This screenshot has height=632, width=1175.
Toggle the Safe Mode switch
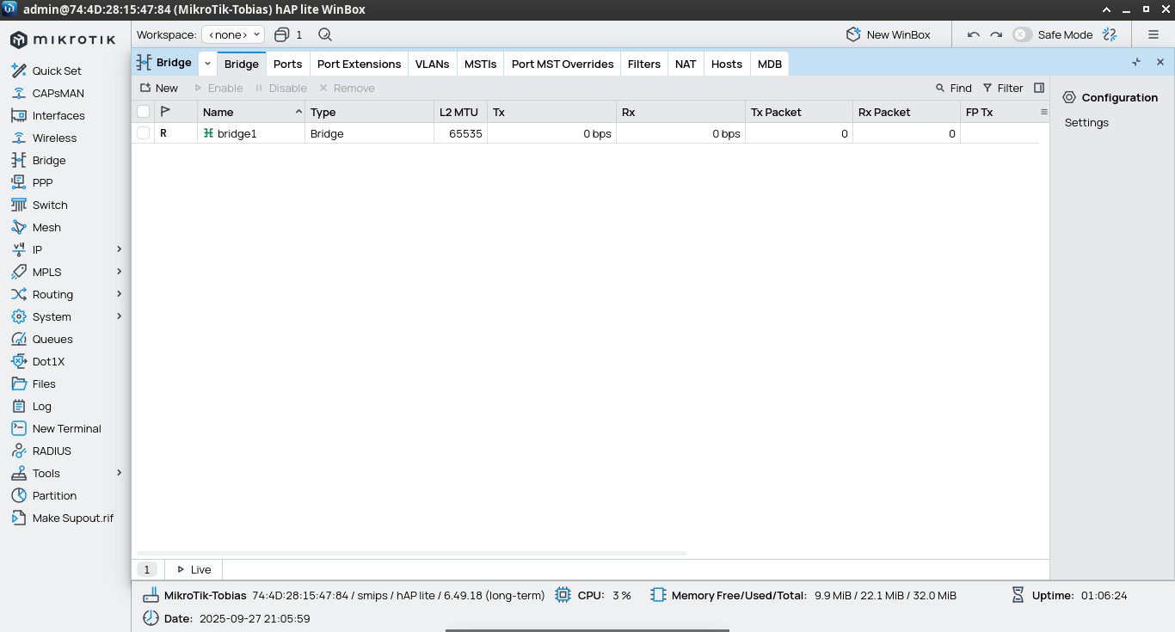(x=1022, y=35)
